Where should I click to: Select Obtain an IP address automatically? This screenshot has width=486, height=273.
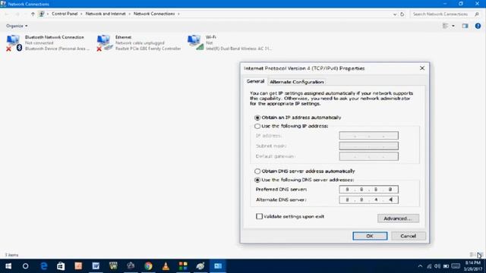click(x=257, y=118)
